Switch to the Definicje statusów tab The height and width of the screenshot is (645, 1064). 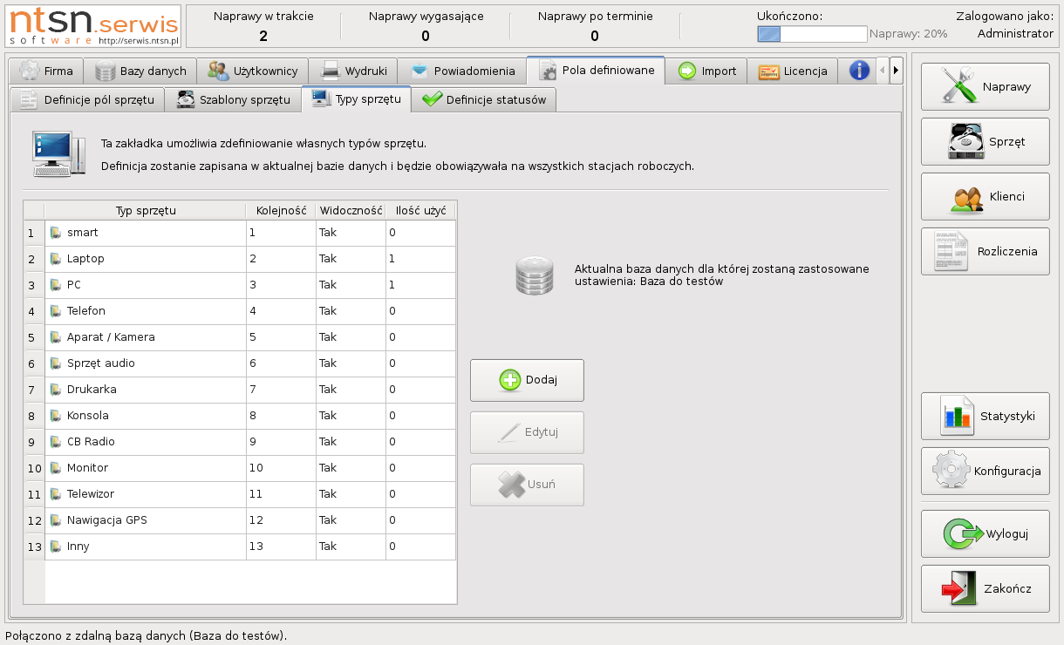tap(484, 99)
